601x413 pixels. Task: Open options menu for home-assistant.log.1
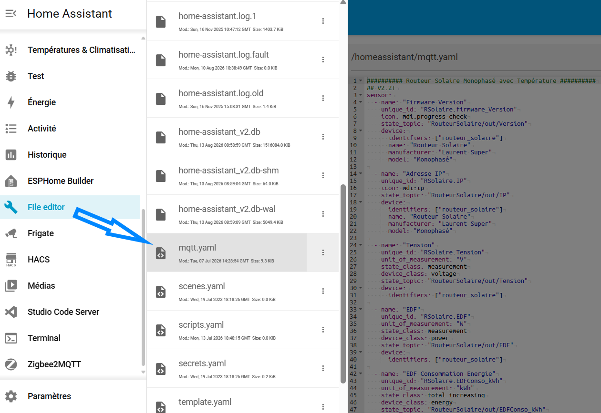point(323,21)
